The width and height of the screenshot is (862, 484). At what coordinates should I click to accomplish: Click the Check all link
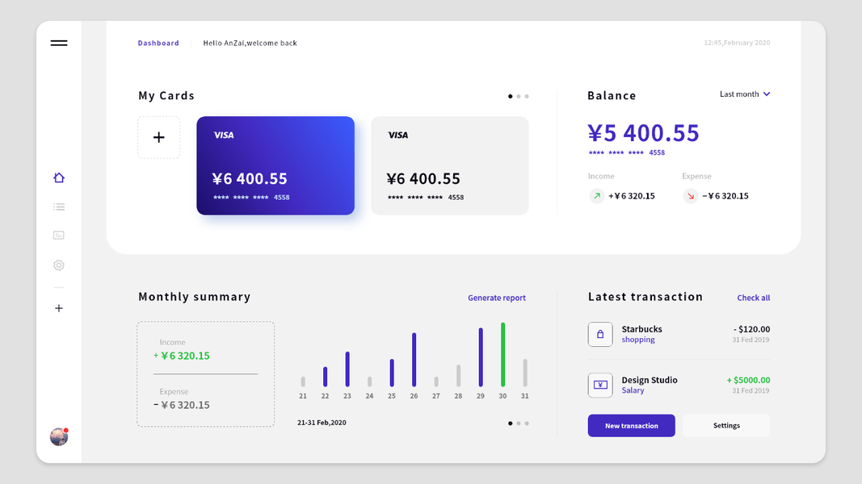(753, 298)
